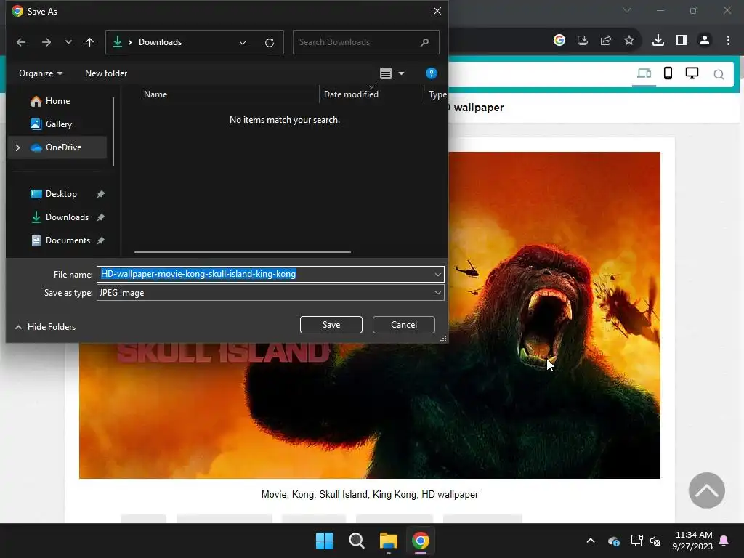Close the Save As dialog

(x=437, y=11)
